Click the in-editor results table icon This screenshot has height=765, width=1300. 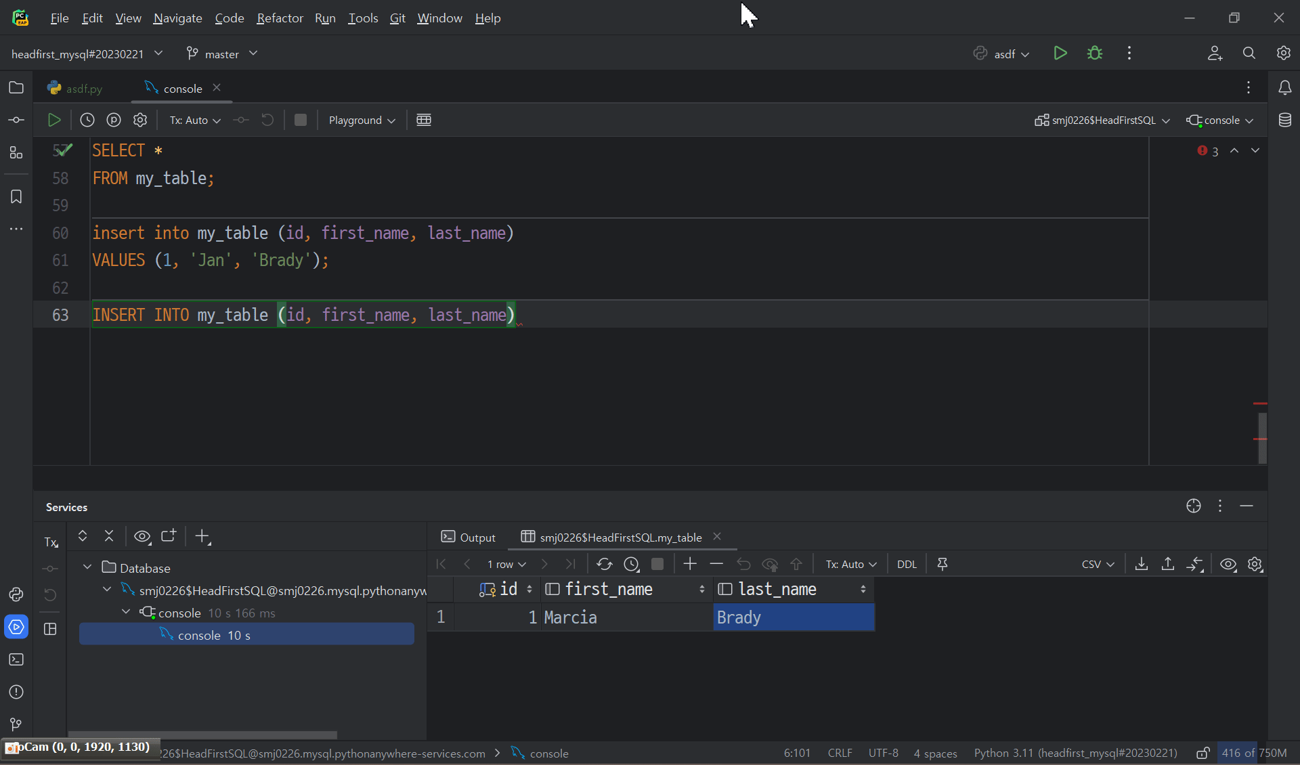tap(424, 120)
